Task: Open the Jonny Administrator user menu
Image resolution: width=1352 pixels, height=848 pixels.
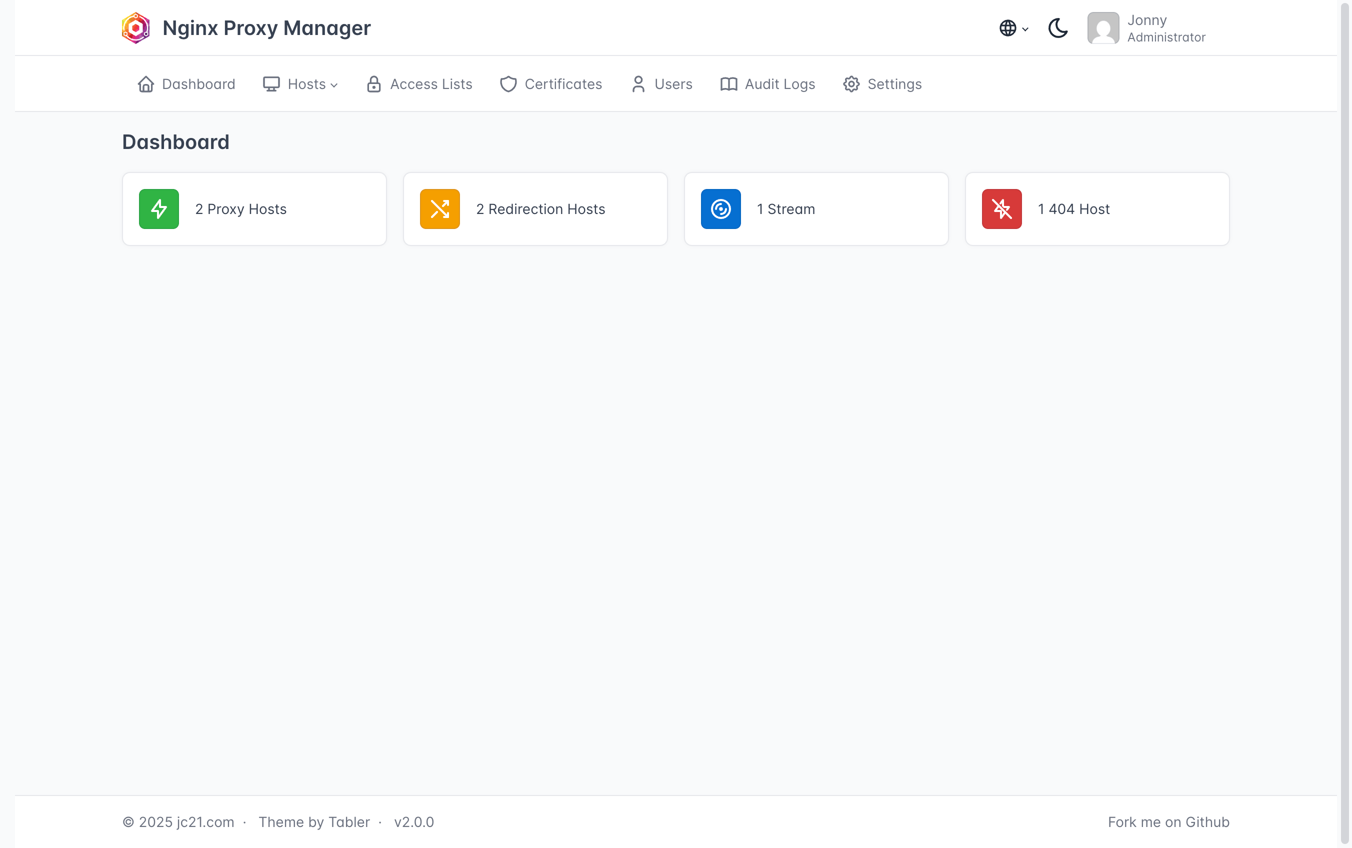Action: click(1165, 28)
